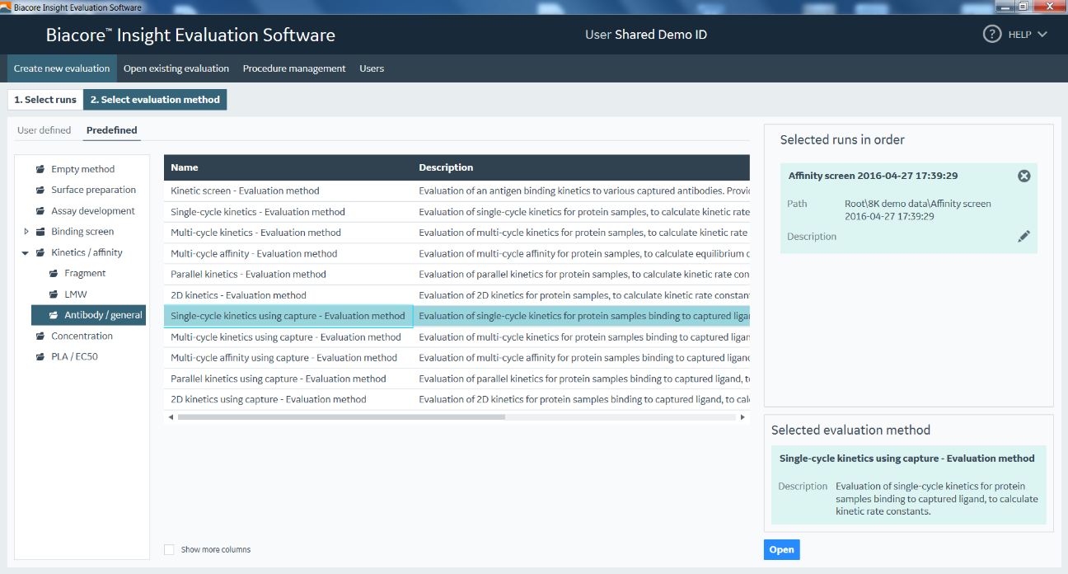Select the PLA / EC50 tree item
This screenshot has width=1068, height=574.
[x=74, y=357]
